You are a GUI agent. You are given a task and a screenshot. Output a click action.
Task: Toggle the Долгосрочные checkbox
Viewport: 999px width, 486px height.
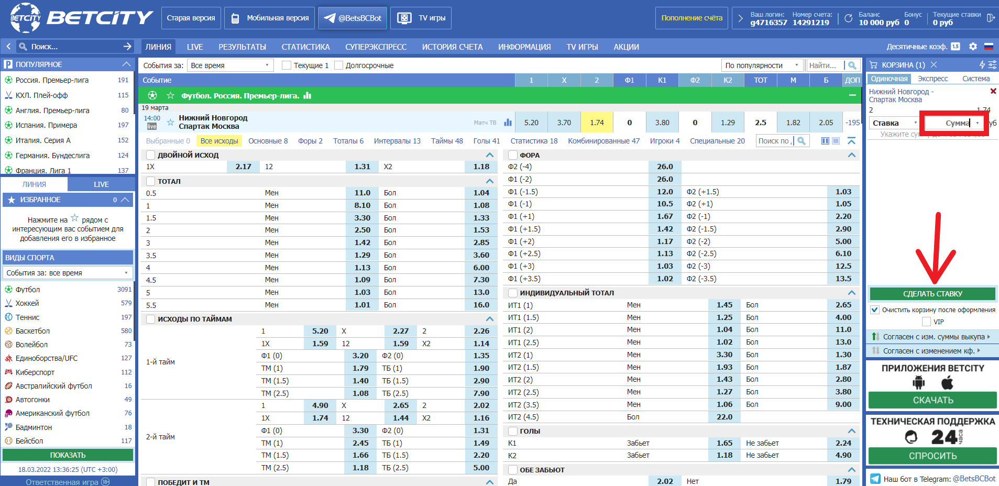[x=338, y=65]
